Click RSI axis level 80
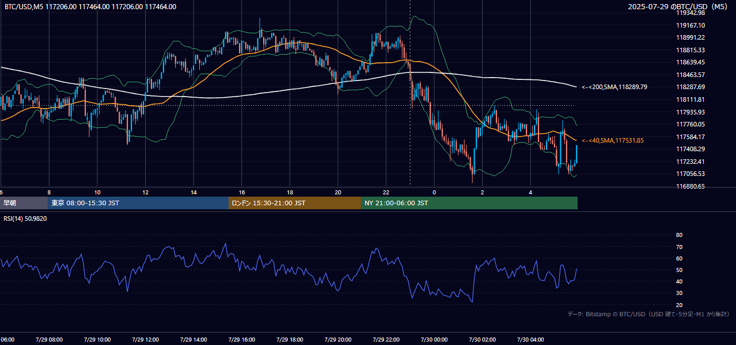 (x=679, y=235)
